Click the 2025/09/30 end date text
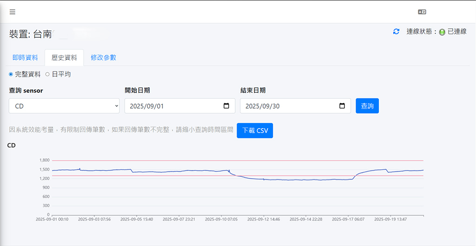Screen dimensions: 476x246 (x=262, y=106)
